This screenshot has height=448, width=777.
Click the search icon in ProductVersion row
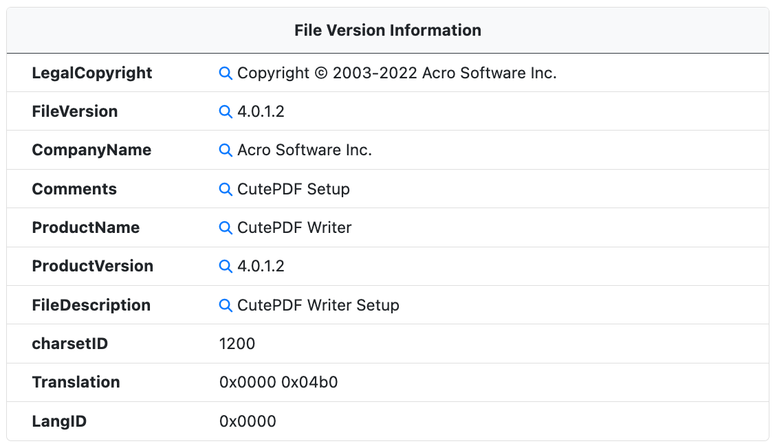[226, 266]
